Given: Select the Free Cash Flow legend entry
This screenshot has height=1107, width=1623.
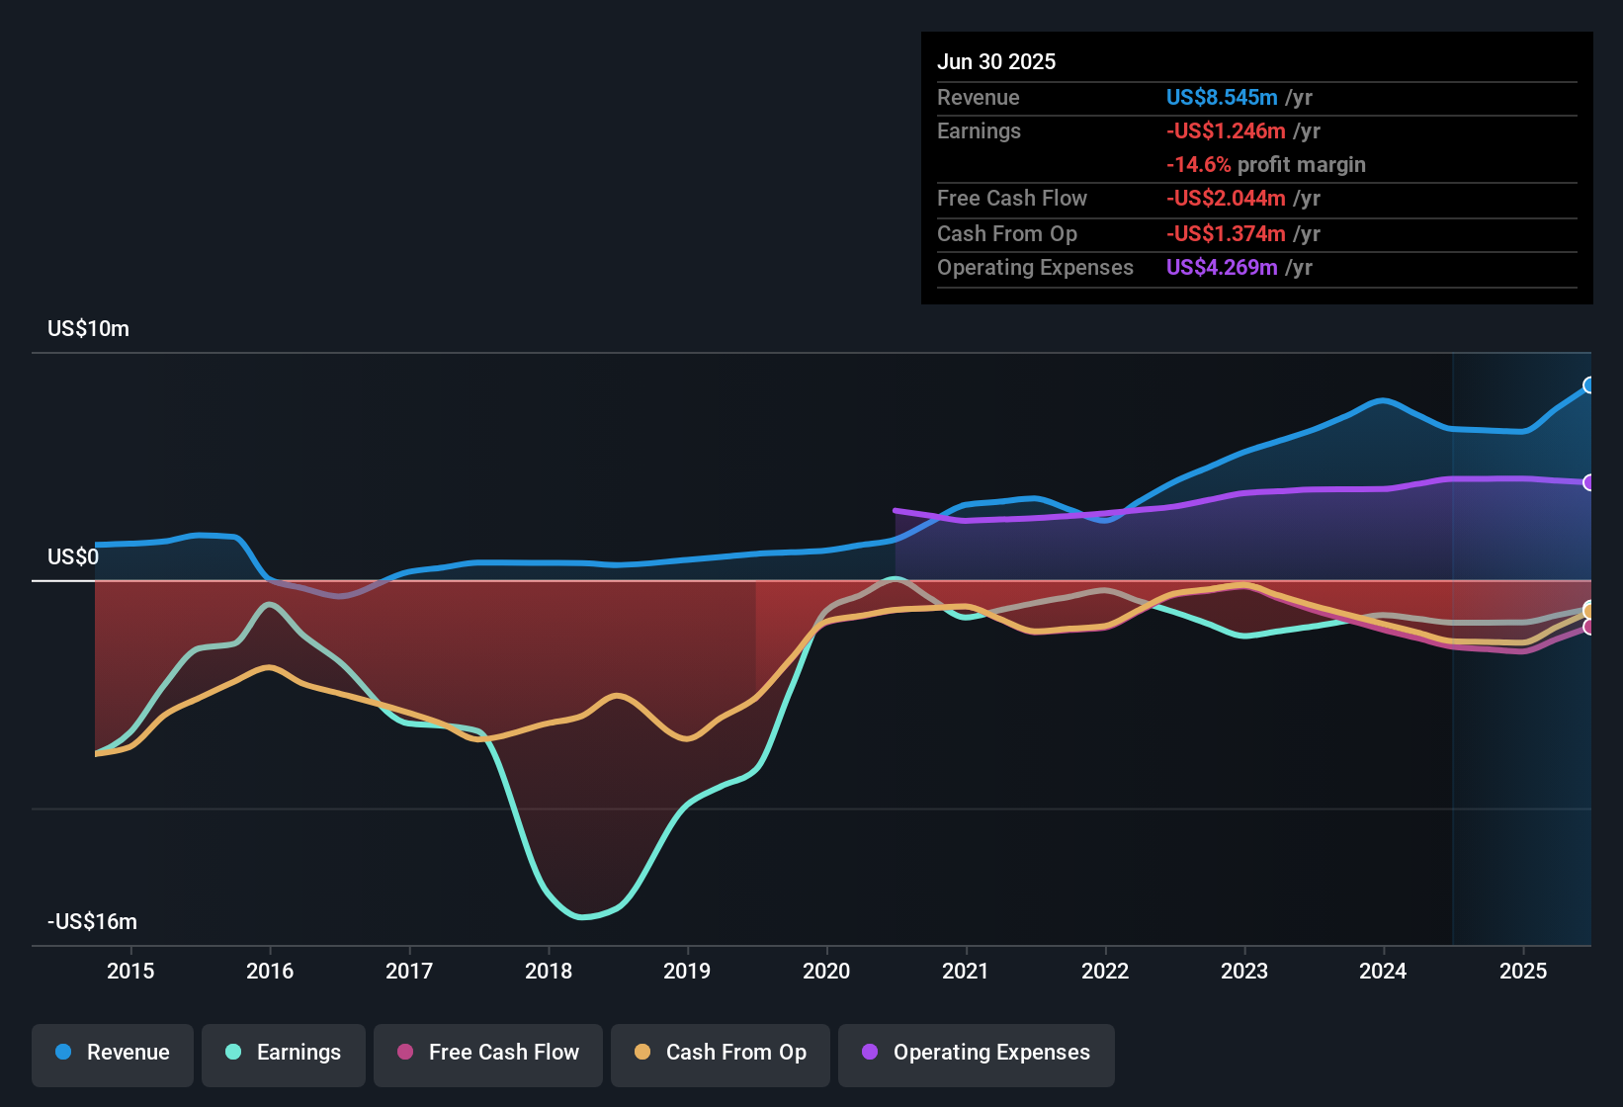Looking at the screenshot, I should pos(487,1053).
